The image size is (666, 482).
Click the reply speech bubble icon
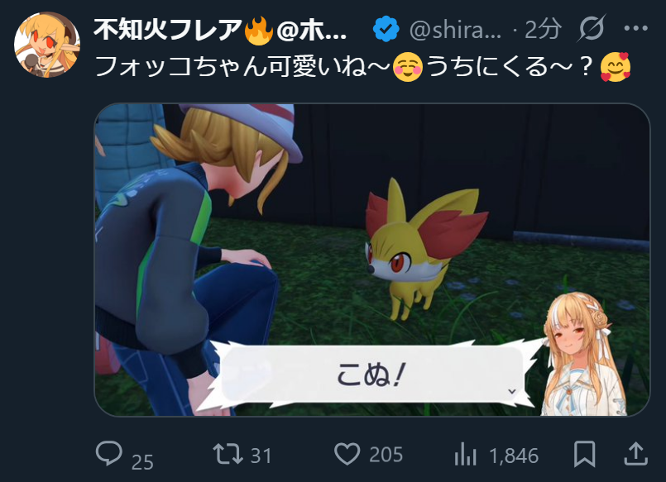tap(109, 453)
